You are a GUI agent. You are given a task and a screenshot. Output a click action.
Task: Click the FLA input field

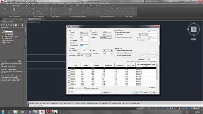tap(84, 37)
